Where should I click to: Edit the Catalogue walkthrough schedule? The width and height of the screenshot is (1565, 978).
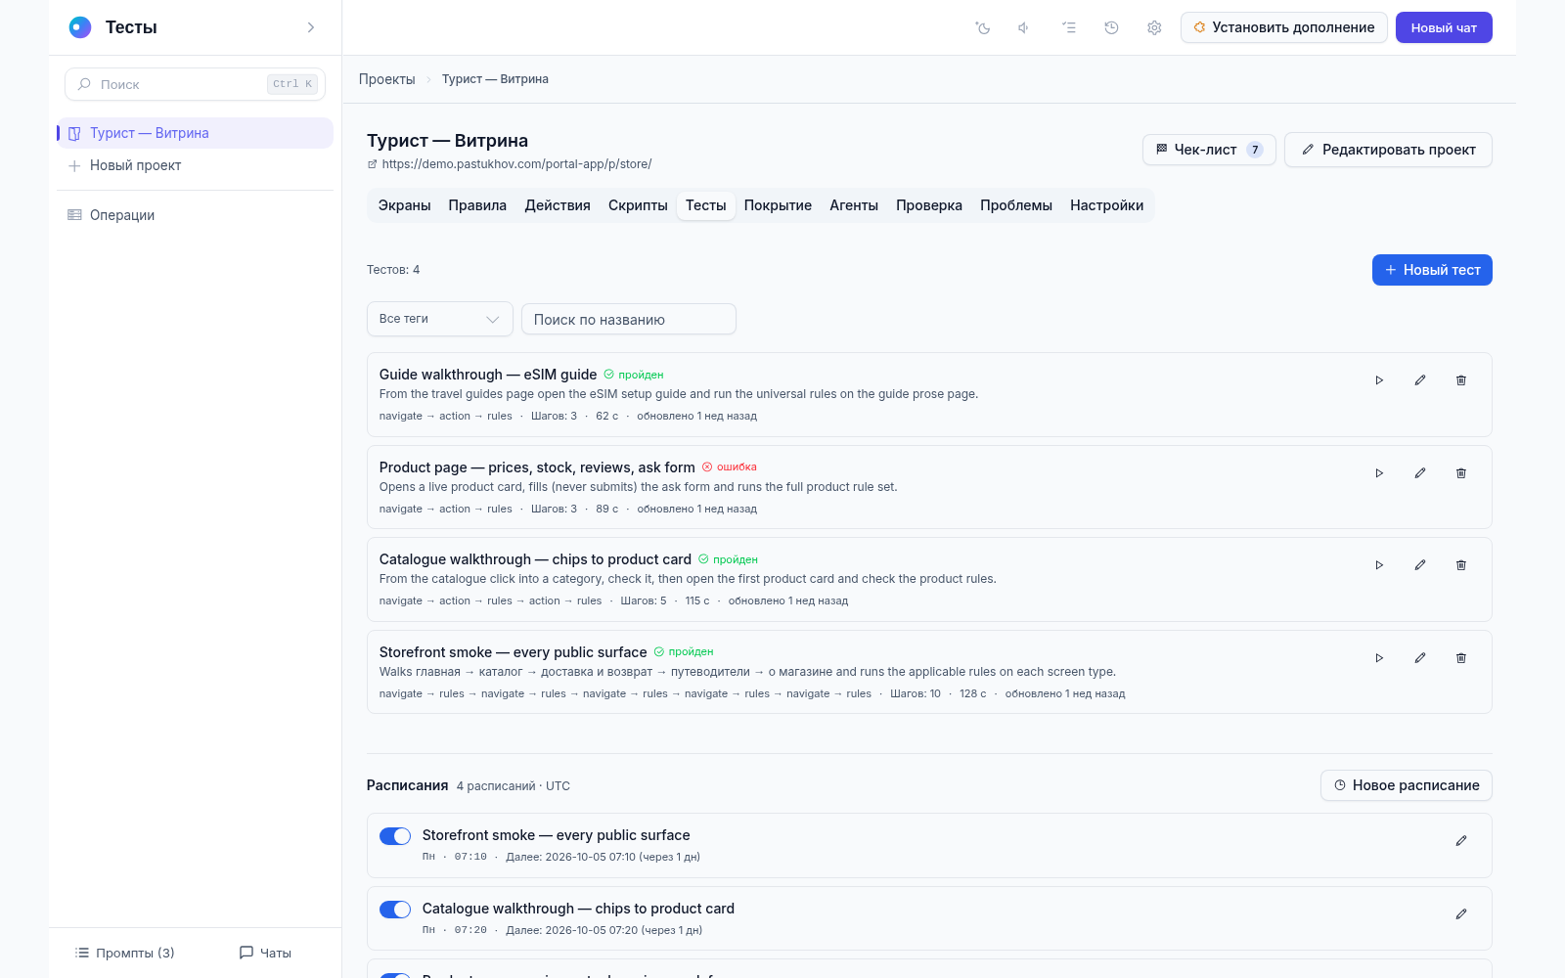1461,914
